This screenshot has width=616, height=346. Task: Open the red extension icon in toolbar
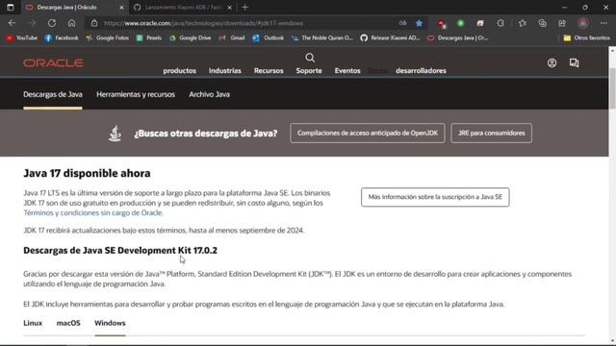coord(442,23)
